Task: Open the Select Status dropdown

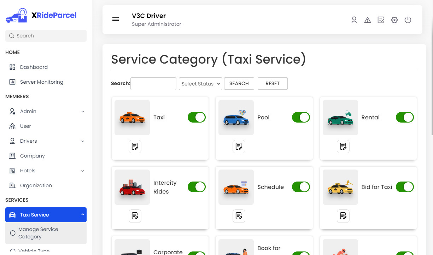Action: coord(200,84)
